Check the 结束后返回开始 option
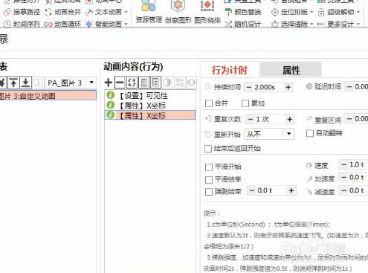 point(208,149)
